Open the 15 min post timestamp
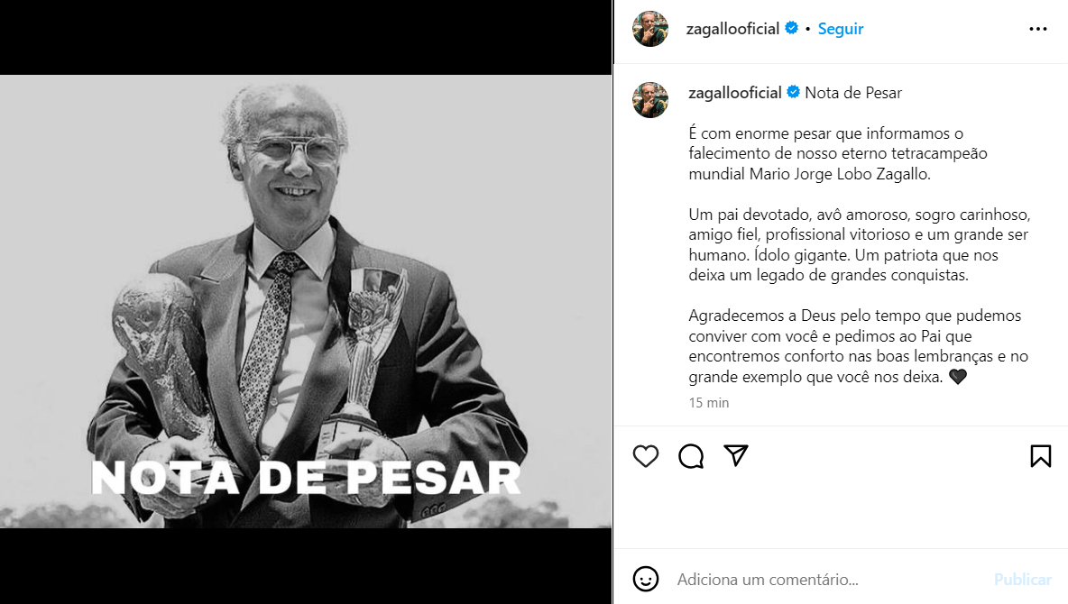 [x=708, y=402]
